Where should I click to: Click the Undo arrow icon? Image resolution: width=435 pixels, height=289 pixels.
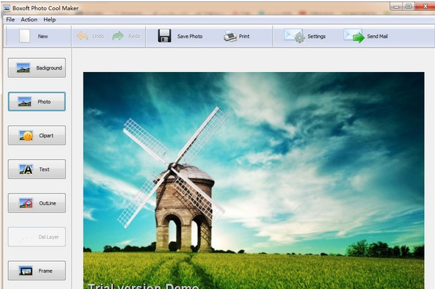pyautogui.click(x=82, y=36)
